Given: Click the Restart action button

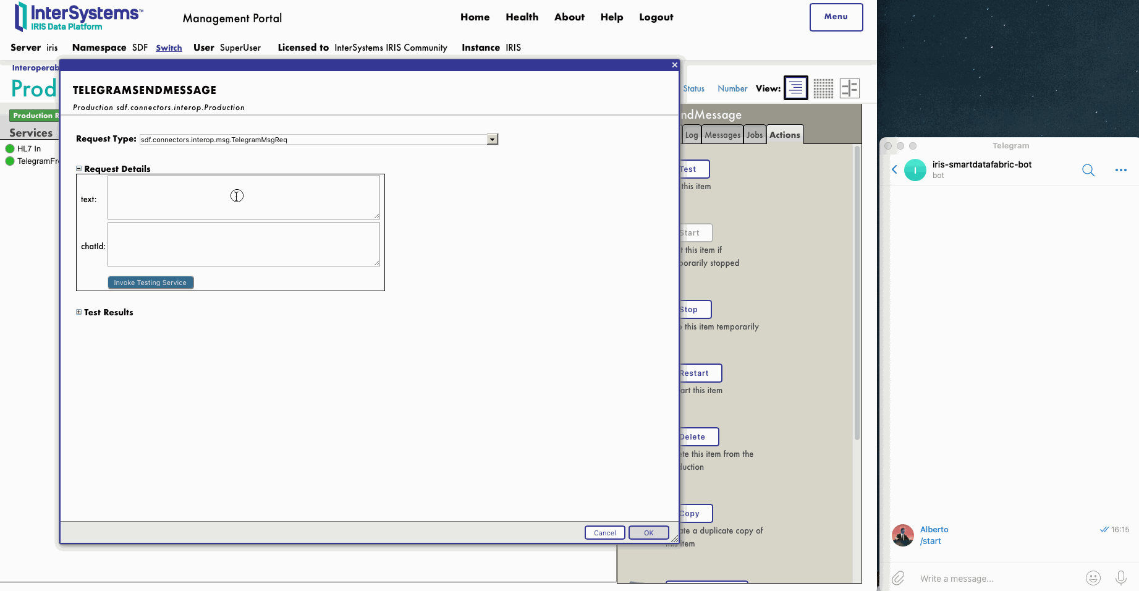Looking at the screenshot, I should tap(700, 373).
